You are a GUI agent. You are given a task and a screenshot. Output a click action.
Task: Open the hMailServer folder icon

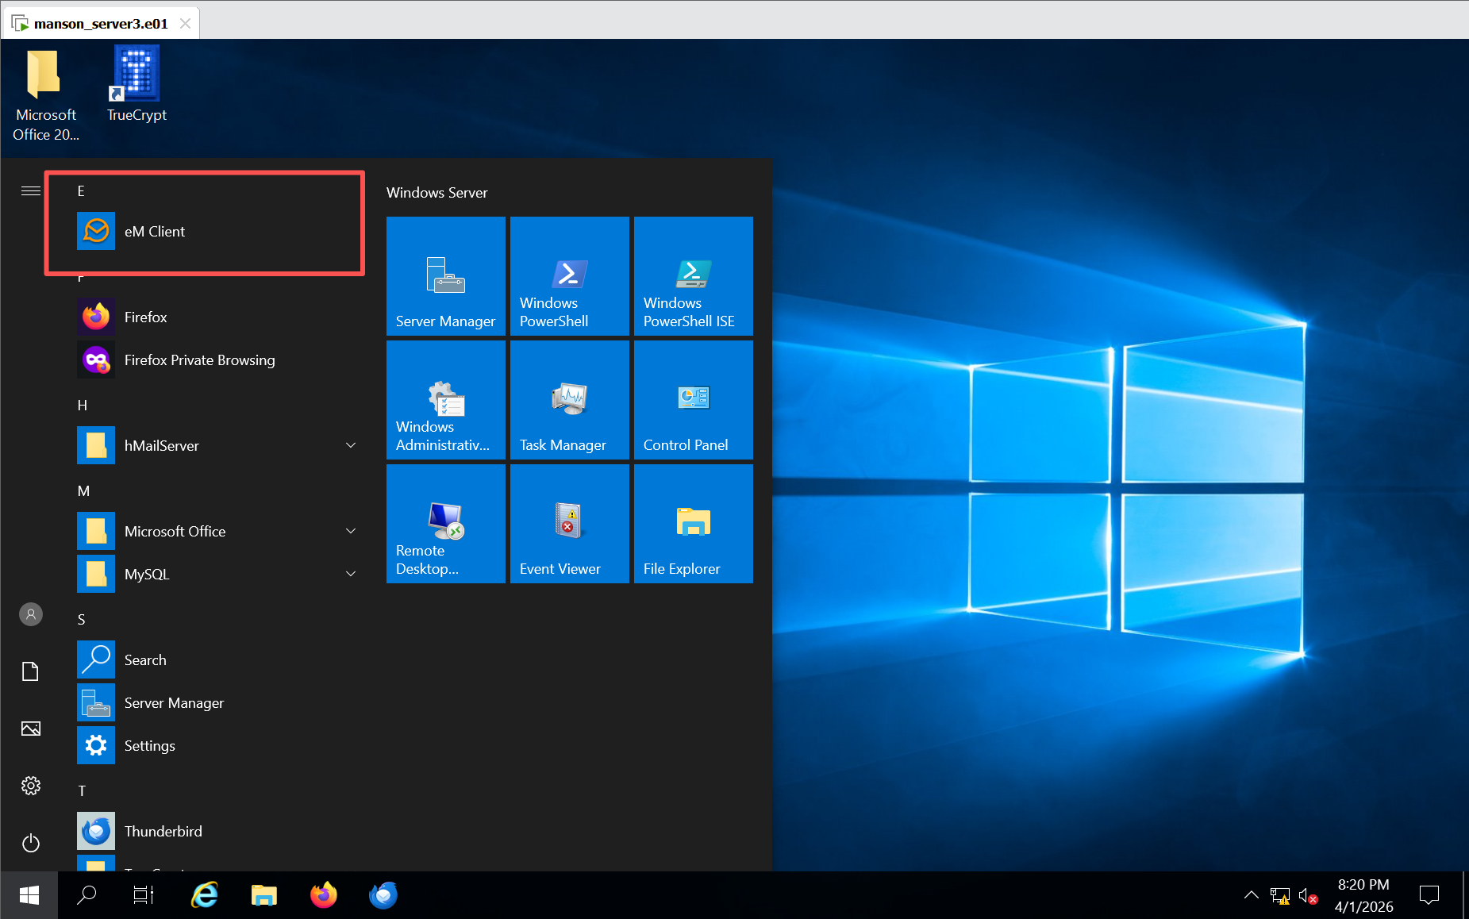(96, 445)
